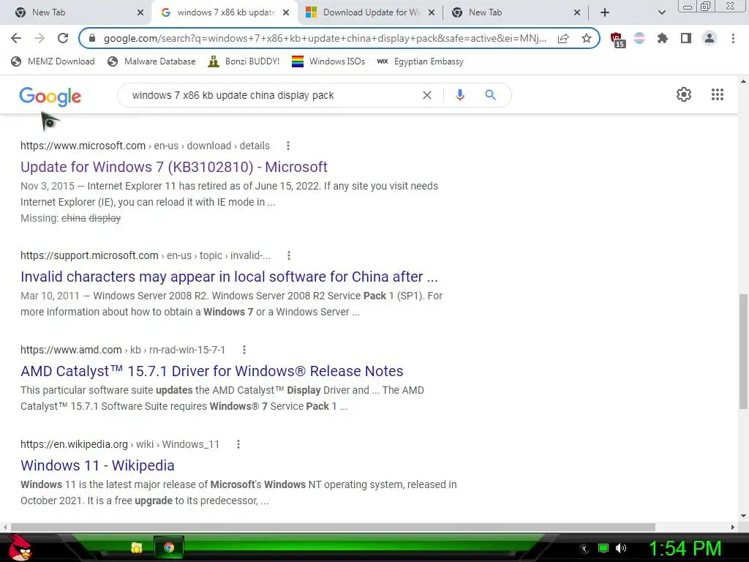Image resolution: width=749 pixels, height=562 pixels.
Task: Open the red shield extension with badge 15
Action: 617,40
